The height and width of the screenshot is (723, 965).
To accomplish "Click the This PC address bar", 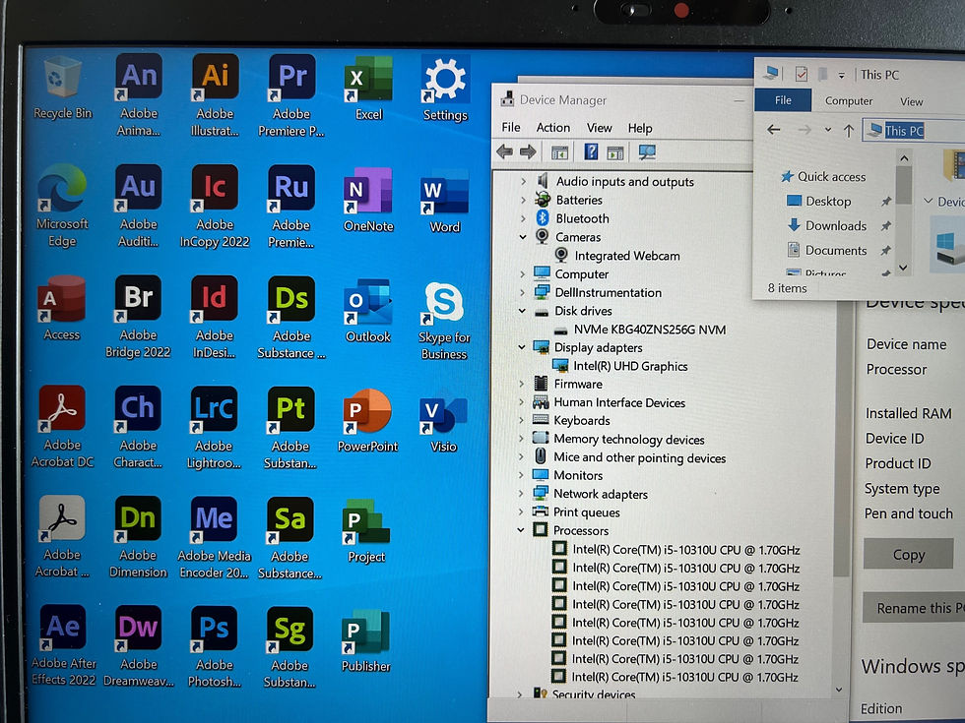I will [914, 130].
